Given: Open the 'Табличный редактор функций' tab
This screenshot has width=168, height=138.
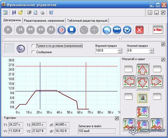Looking at the screenshot, I should coord(87,20).
